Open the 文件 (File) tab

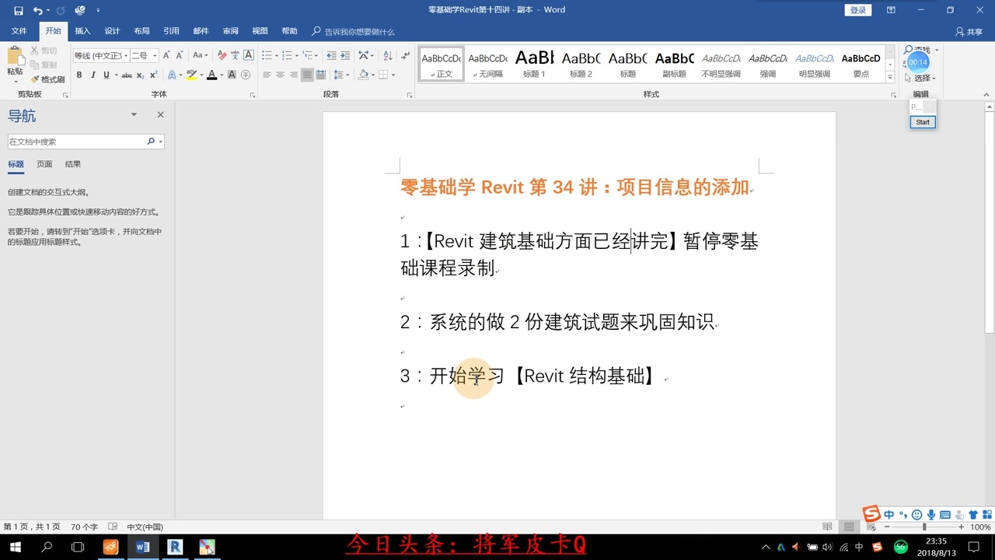click(19, 31)
